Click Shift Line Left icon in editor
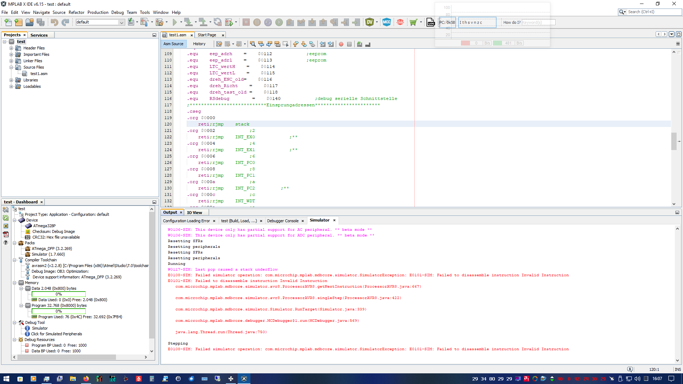The height and width of the screenshot is (384, 683). tap(322, 44)
